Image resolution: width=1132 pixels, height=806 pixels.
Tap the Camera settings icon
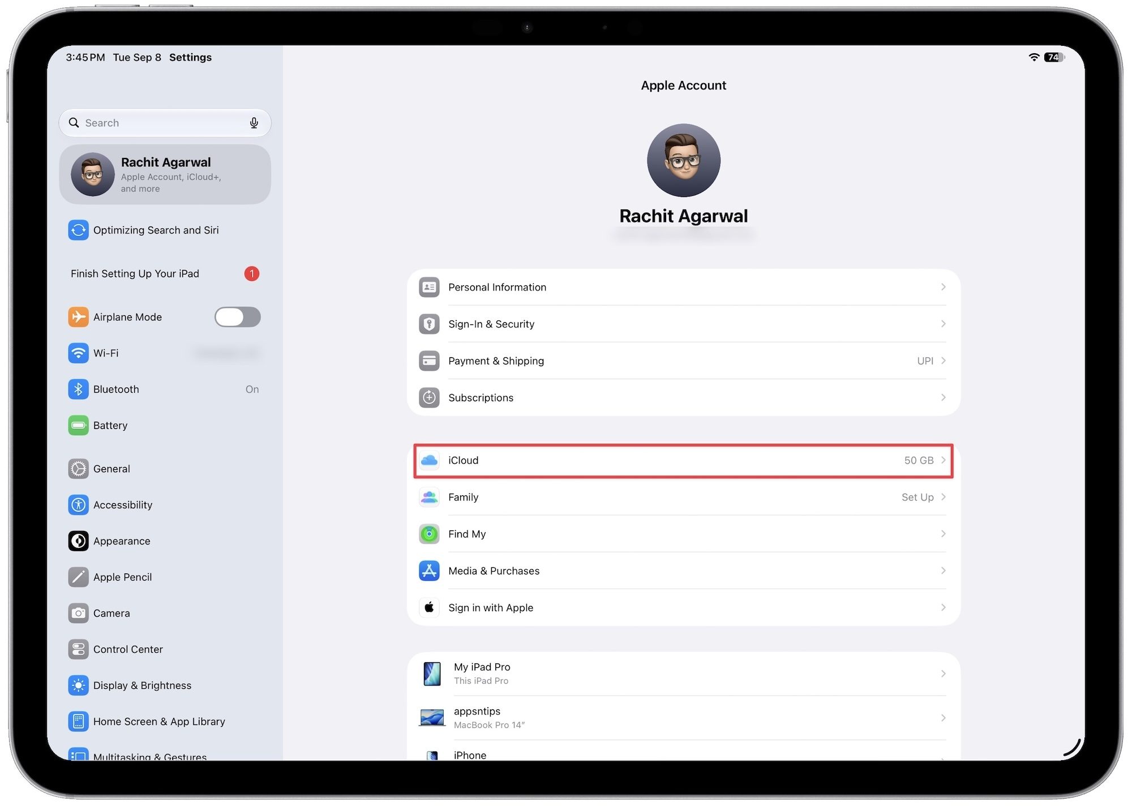(78, 613)
